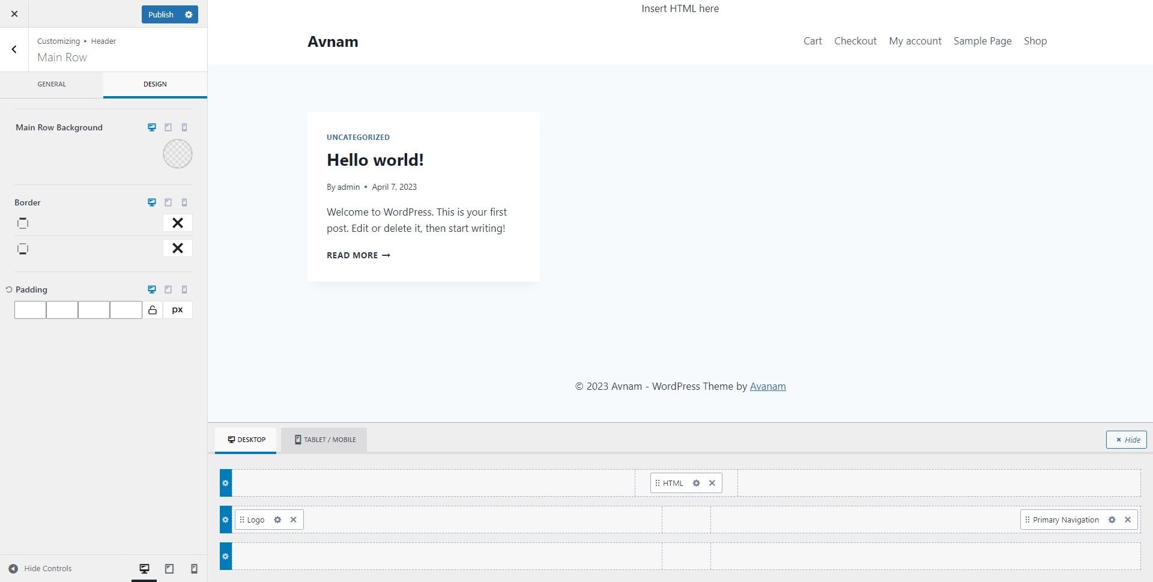Hide the header builder panel
The width and height of the screenshot is (1153, 582).
tap(1127, 440)
